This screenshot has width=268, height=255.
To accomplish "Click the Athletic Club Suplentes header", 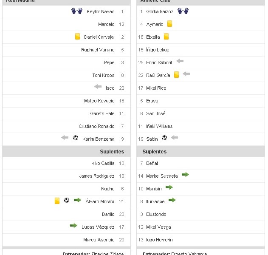I will click(155, 152).
